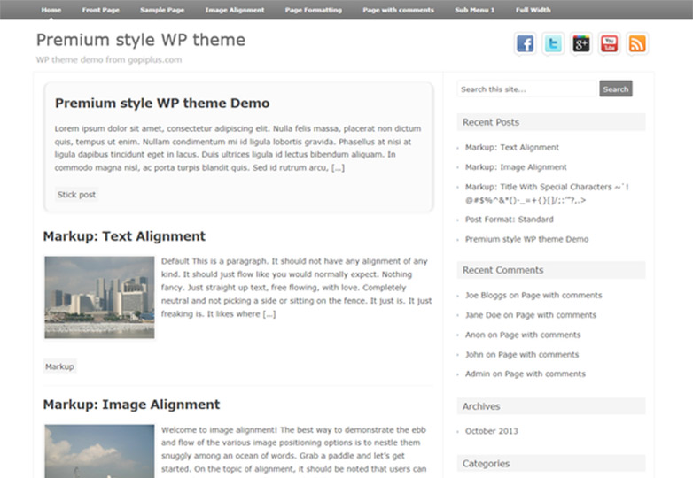Open the YouTube social icon
This screenshot has width=693, height=478.
(x=609, y=43)
